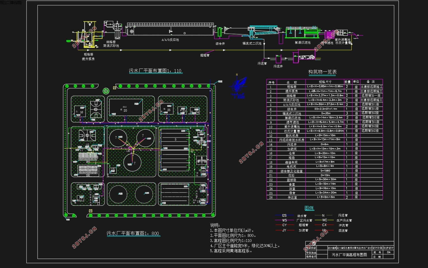Click note '3.高程图比例尺为1:110'
The height and width of the screenshot is (268, 428).
231,241
